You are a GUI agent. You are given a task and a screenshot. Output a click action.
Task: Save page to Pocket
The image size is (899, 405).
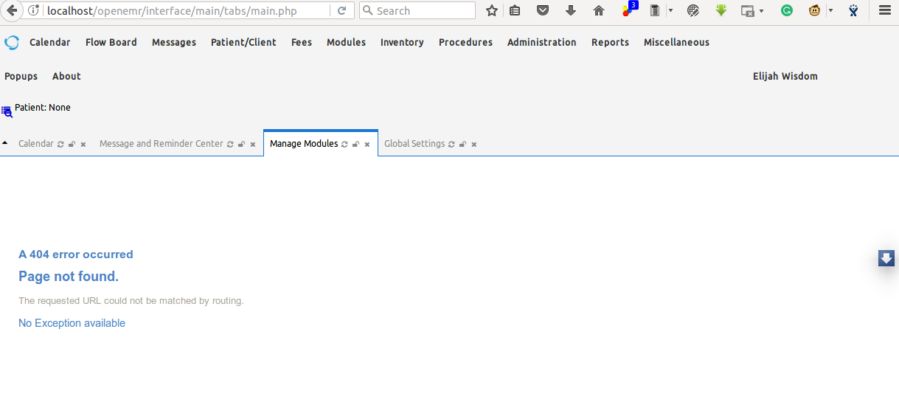543,10
